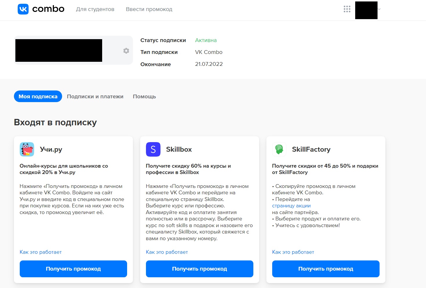Click the Skillbox card title

tap(179, 149)
